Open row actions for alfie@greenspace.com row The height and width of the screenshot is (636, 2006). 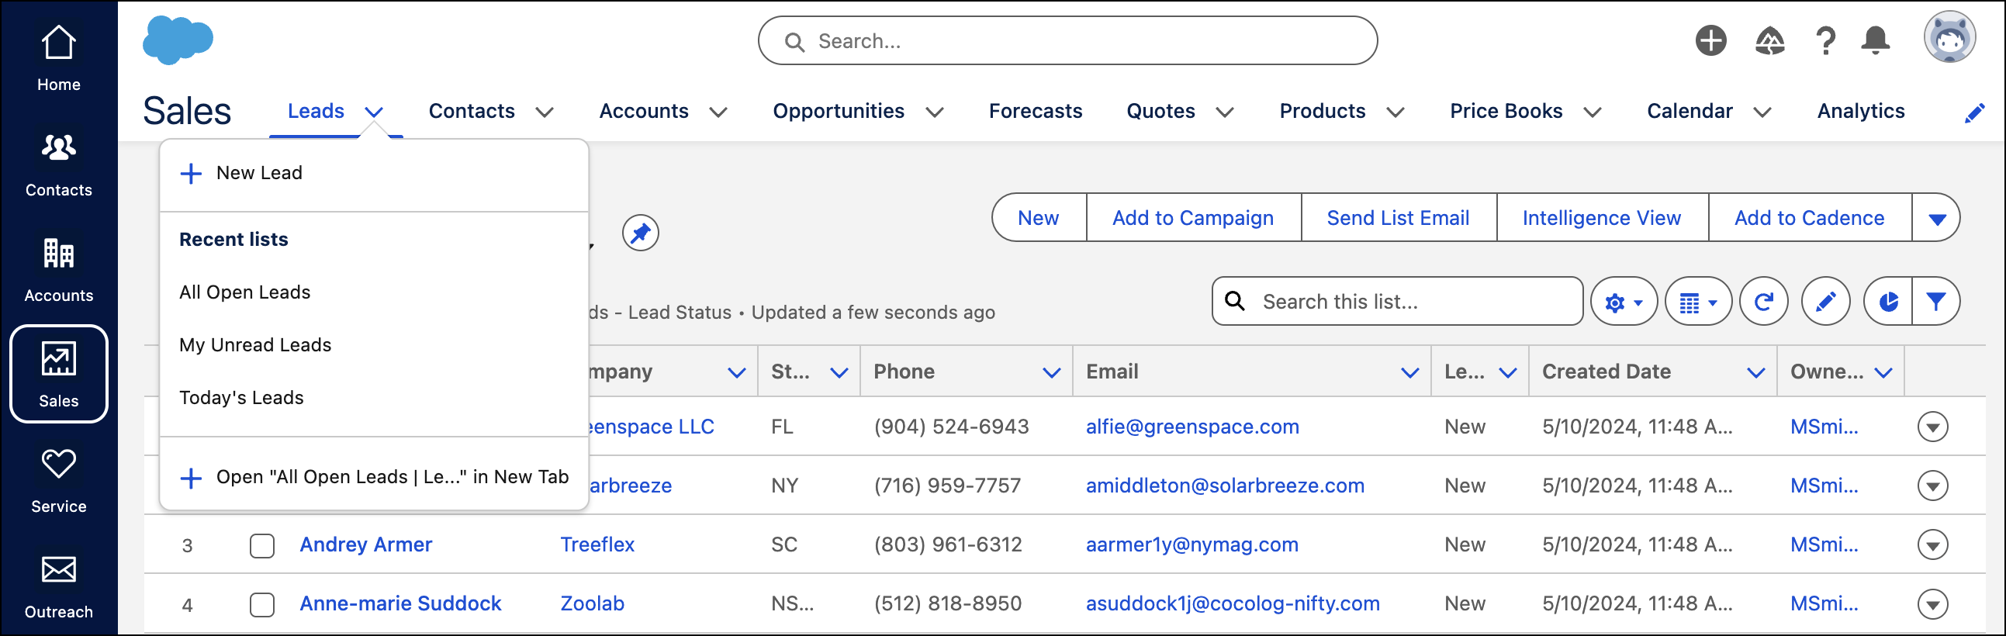point(1933,427)
